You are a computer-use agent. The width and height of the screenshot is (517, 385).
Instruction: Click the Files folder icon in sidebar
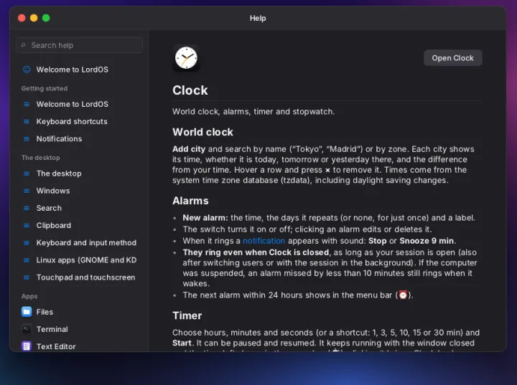27,312
